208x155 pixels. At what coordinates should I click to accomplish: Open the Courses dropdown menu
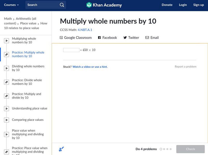[11, 5]
